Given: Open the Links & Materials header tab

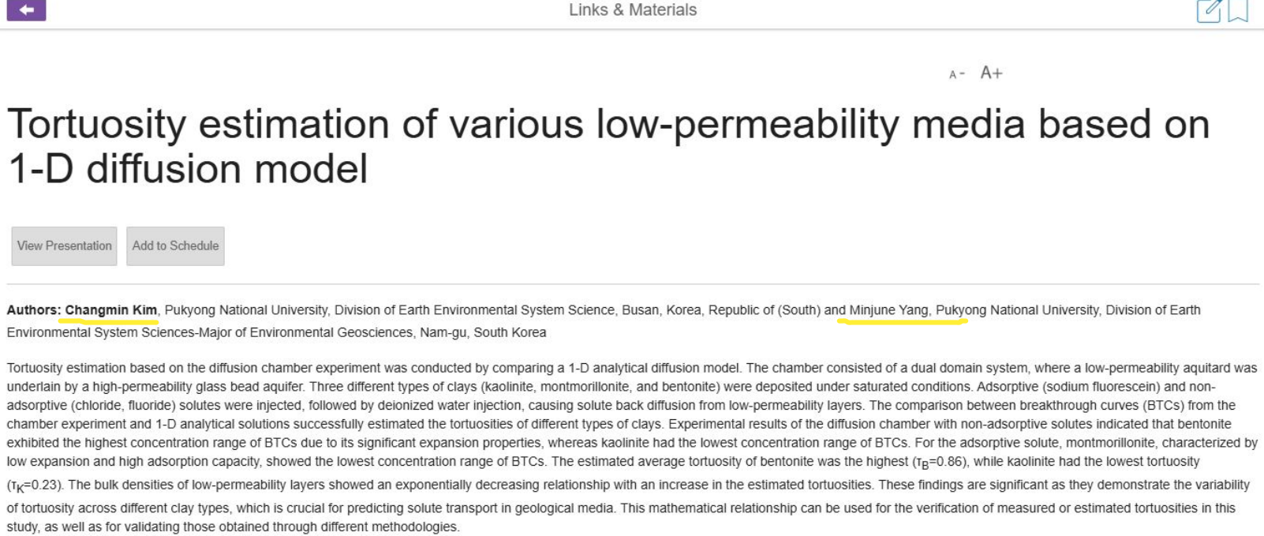Looking at the screenshot, I should point(633,10).
